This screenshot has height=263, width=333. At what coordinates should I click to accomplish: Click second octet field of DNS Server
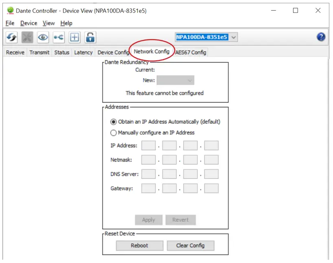(x=169, y=174)
